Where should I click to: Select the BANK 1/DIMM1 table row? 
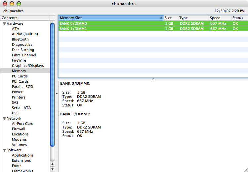coord(153,29)
